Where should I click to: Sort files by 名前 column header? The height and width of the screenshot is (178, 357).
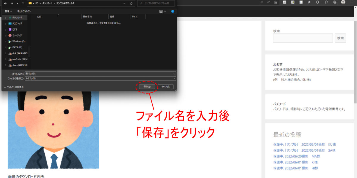pos(39,17)
